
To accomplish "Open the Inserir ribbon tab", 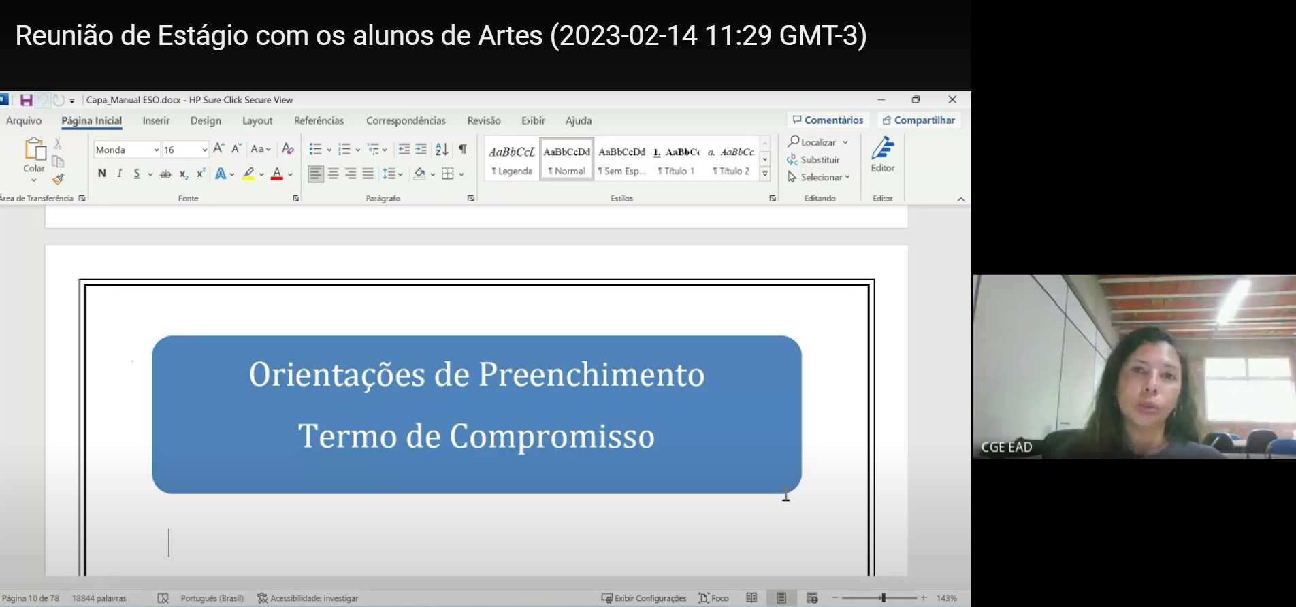I will [156, 120].
